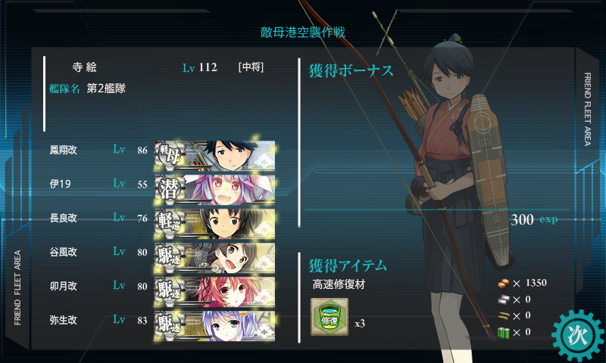
Task: Click the 300 exp reward text
Action: pyautogui.click(x=534, y=219)
